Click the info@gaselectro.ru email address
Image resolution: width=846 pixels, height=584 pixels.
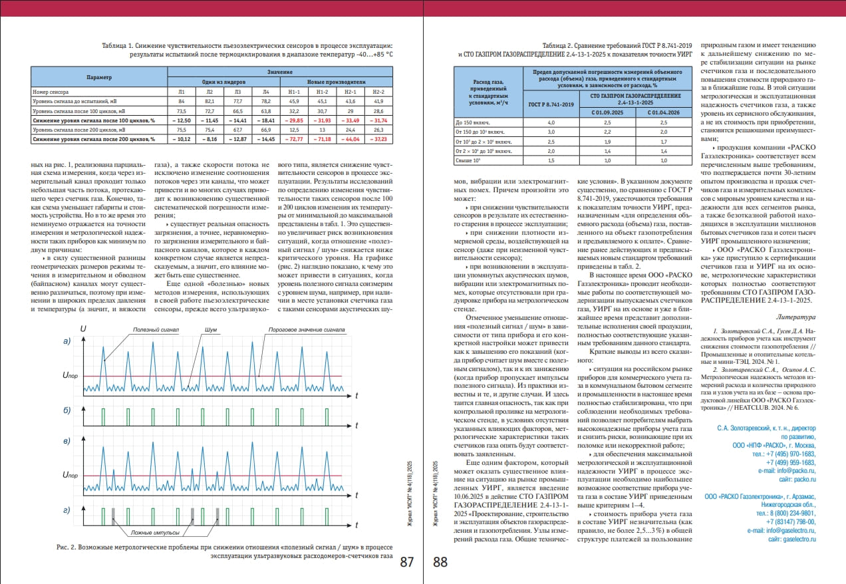coord(789,531)
